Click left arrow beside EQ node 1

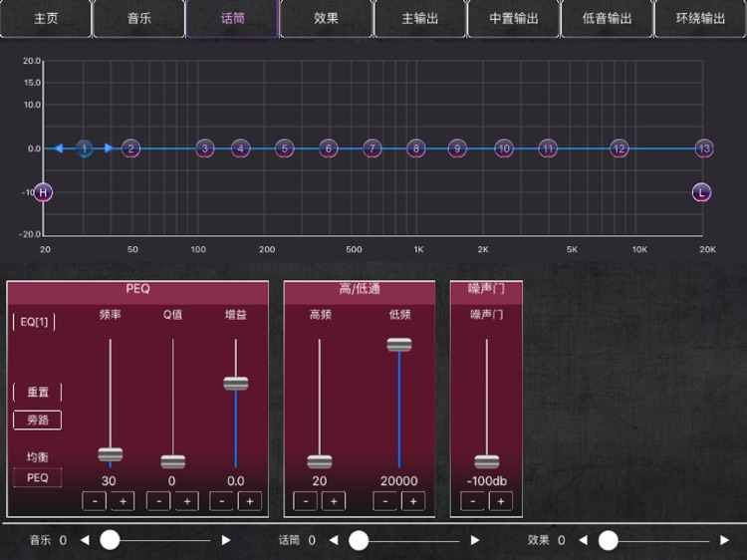pyautogui.click(x=59, y=148)
